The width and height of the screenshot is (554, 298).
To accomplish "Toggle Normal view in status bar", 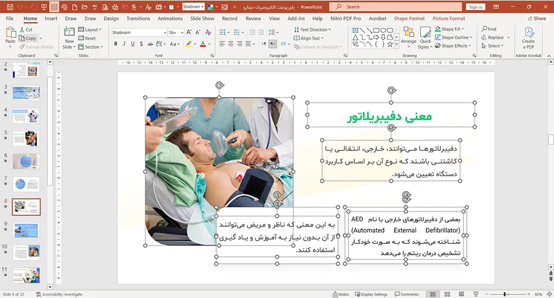I will [x=433, y=294].
